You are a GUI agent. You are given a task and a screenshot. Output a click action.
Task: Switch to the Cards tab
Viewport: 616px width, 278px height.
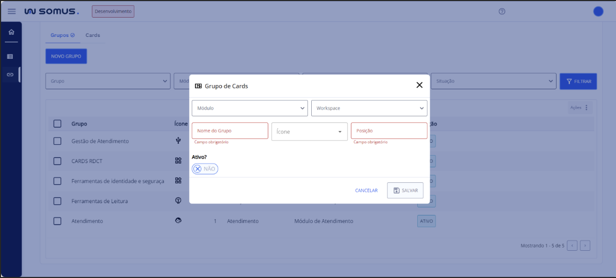tap(93, 35)
